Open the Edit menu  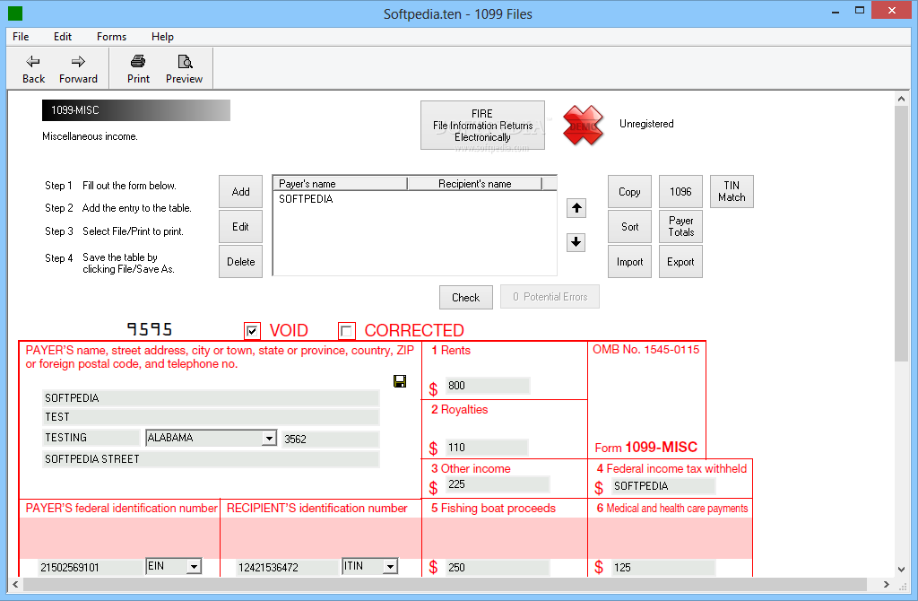pyautogui.click(x=63, y=36)
